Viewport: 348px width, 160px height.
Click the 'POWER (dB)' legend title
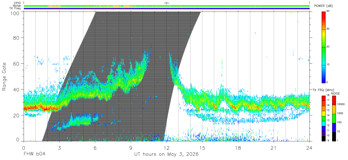tap(323, 6)
